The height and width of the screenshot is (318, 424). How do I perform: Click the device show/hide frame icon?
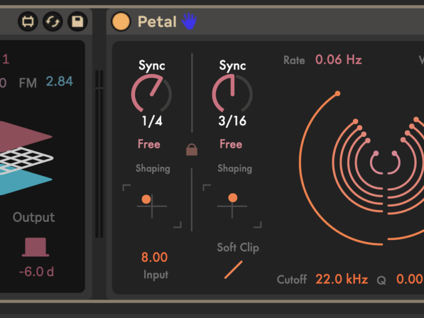point(28,21)
